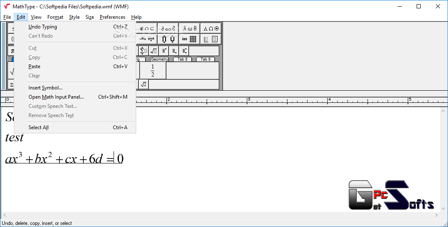Open the products and set theory templates palette
This screenshot has width=448, height=227.
[168, 39]
